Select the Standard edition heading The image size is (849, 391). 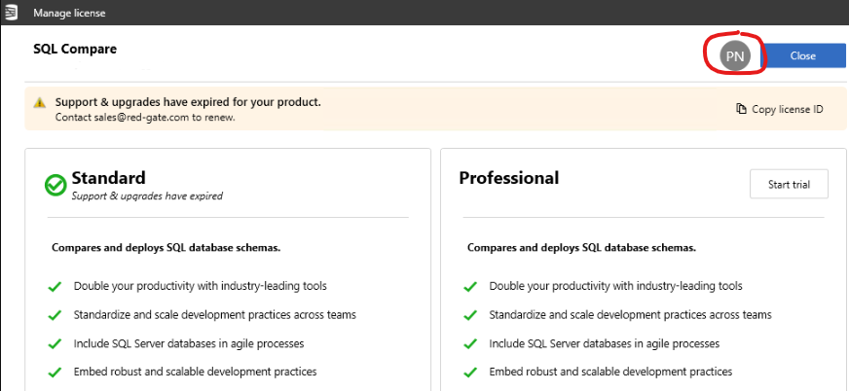[x=108, y=178]
